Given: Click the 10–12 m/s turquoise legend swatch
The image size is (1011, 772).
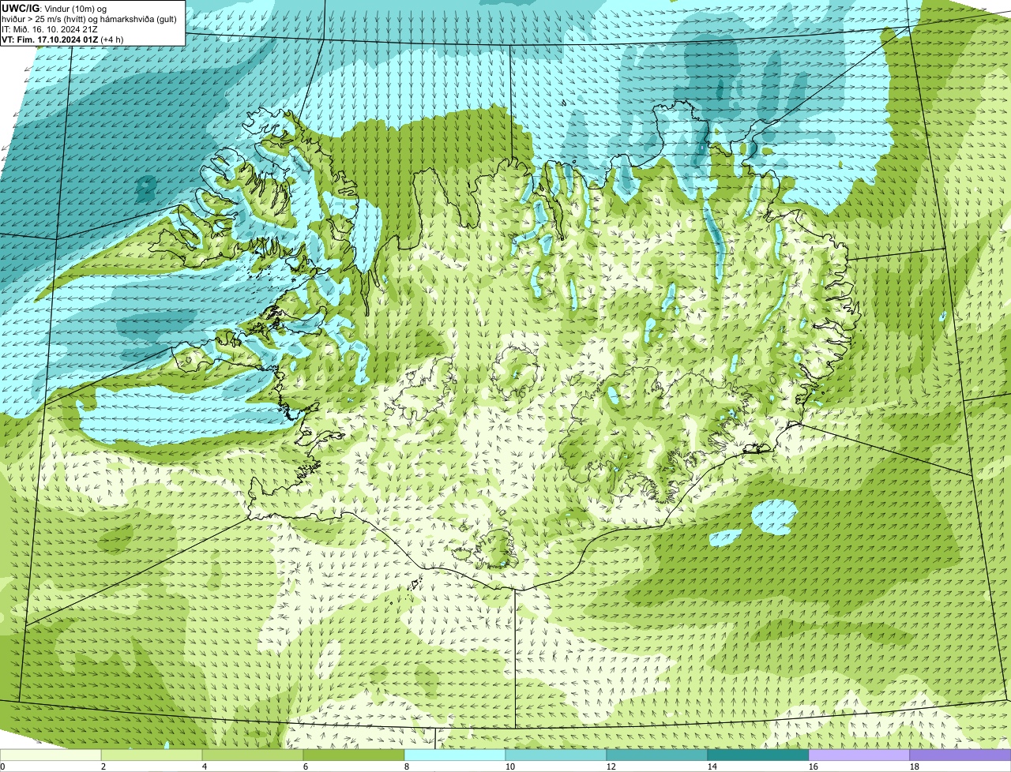Looking at the screenshot, I should [x=556, y=755].
